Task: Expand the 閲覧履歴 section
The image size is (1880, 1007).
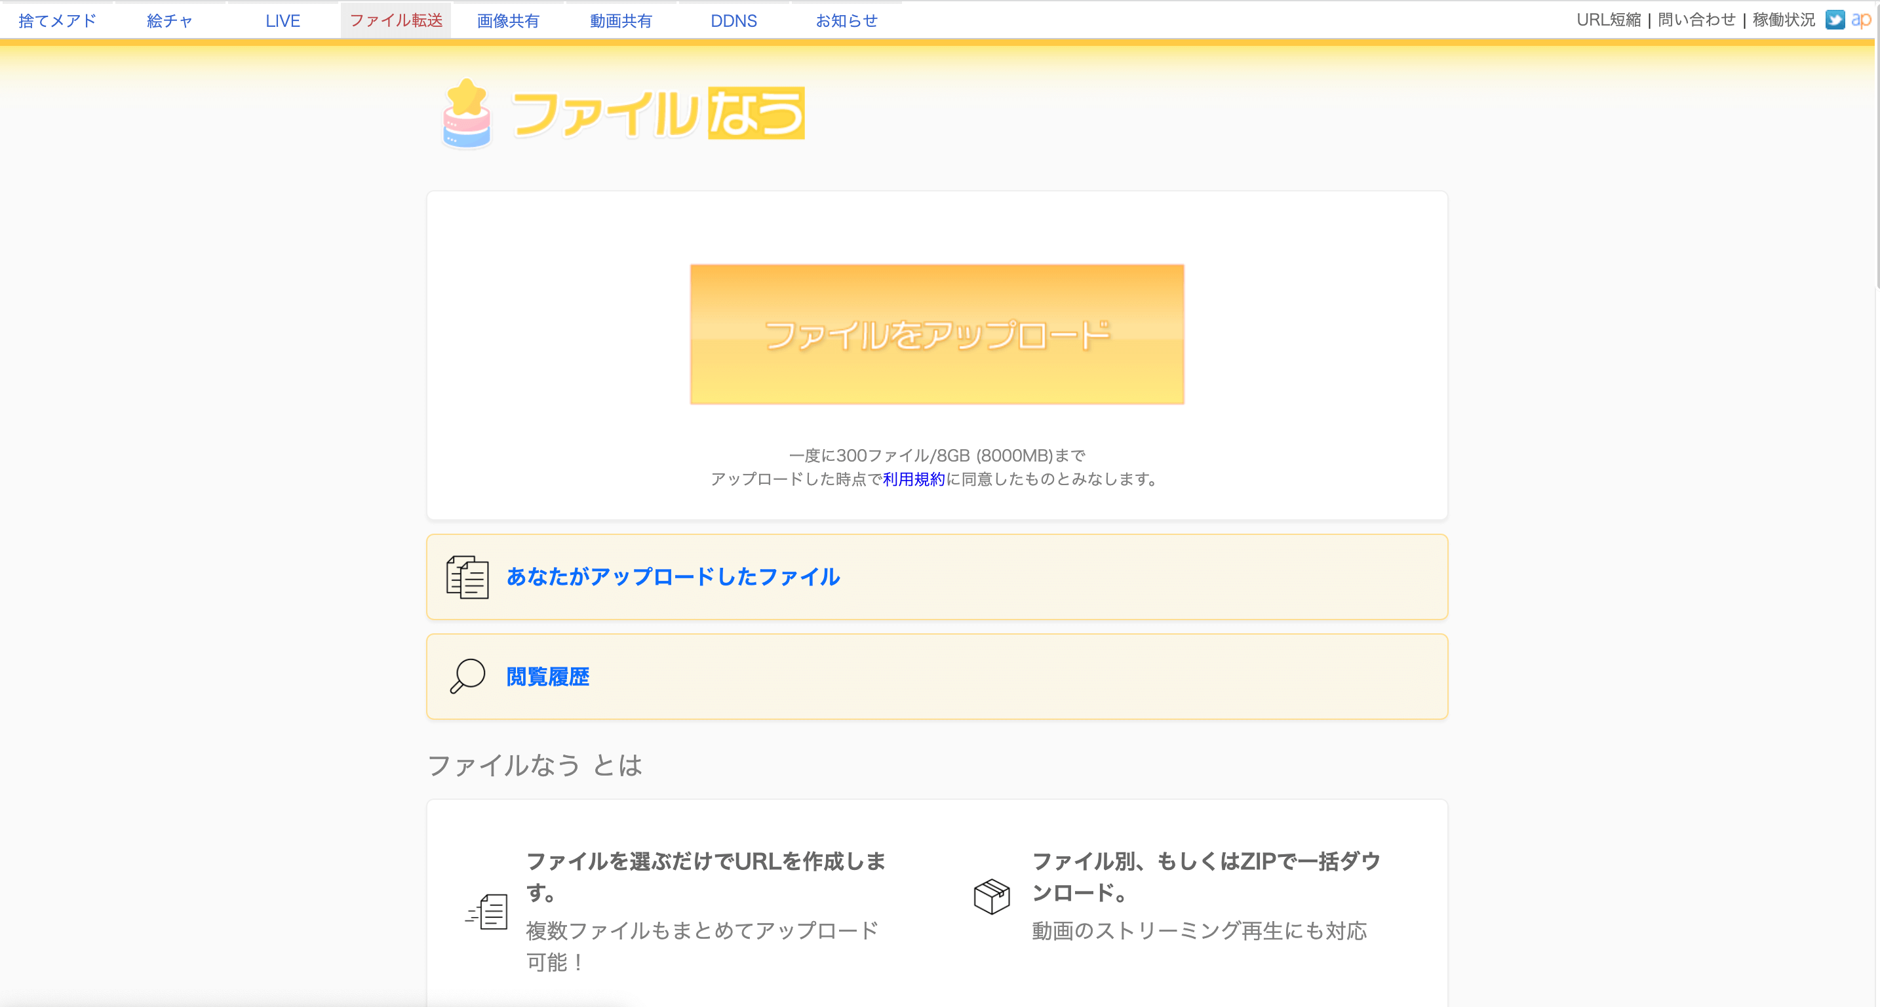Action: 547,677
